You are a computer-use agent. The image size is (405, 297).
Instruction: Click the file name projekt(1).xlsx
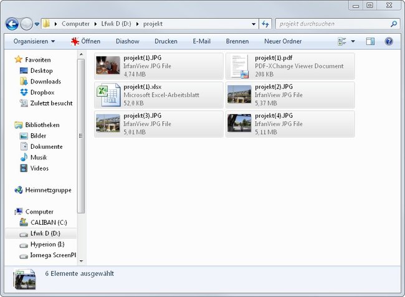click(143, 87)
